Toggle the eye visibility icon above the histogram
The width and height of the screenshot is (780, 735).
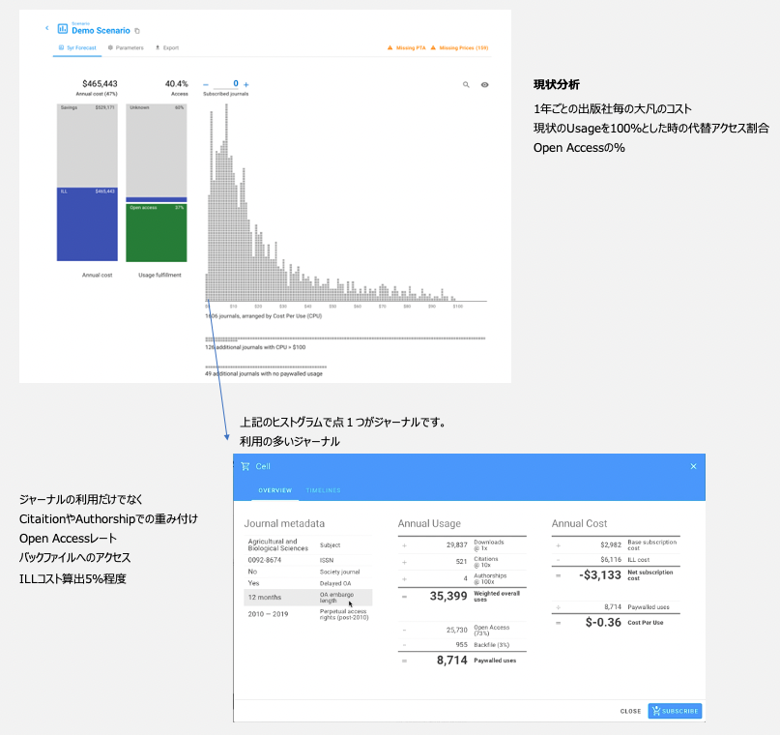[x=484, y=85]
